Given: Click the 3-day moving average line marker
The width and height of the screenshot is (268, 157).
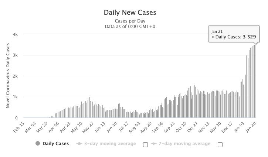Looking at the screenshot, I should [78, 144].
